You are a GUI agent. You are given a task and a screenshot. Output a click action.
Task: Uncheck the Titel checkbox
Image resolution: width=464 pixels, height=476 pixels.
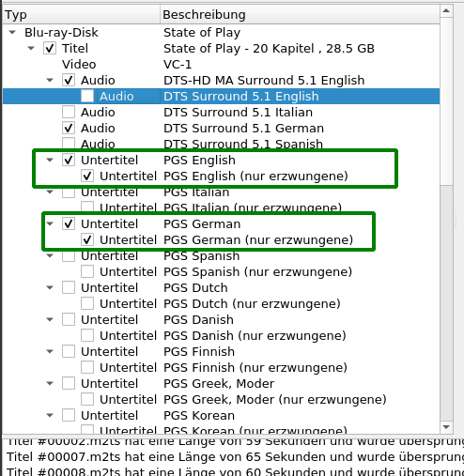[x=50, y=49]
